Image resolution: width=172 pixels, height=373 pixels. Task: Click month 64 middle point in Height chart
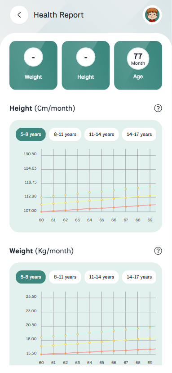pyautogui.click(x=89, y=201)
